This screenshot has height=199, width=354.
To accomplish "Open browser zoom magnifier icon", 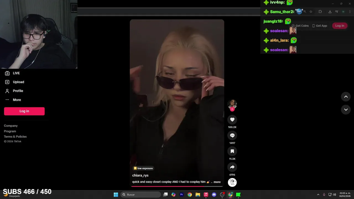I will 305,12.
